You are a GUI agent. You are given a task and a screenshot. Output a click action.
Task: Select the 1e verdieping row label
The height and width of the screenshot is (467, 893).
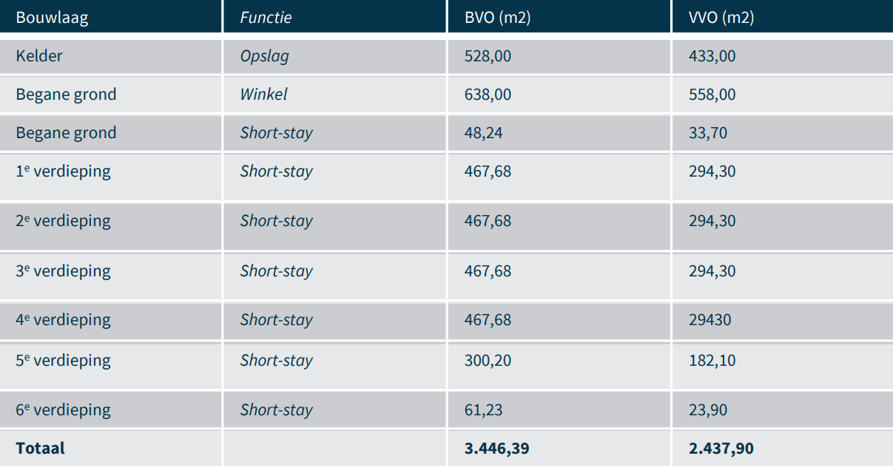(x=64, y=171)
